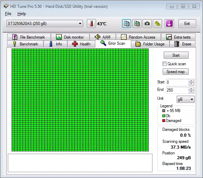Open the AAM tab
Viewport: 203px width, 178px height.
point(103,37)
